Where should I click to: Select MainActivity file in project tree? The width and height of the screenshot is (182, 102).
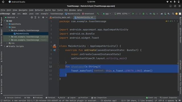[x=22, y=33]
